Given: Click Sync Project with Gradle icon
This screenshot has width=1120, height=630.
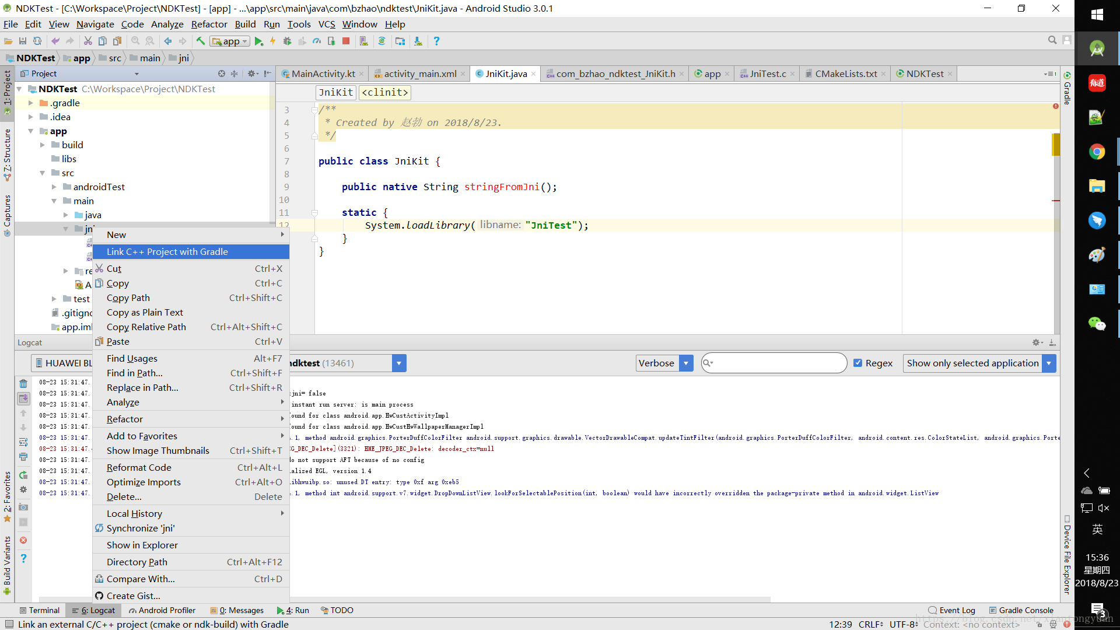Looking at the screenshot, I should pyautogui.click(x=381, y=41).
